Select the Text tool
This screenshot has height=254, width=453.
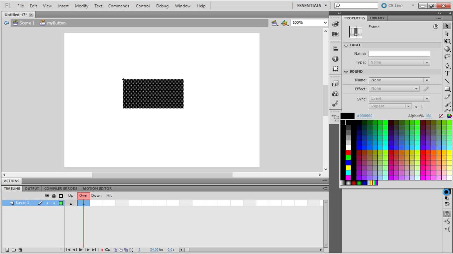click(447, 73)
